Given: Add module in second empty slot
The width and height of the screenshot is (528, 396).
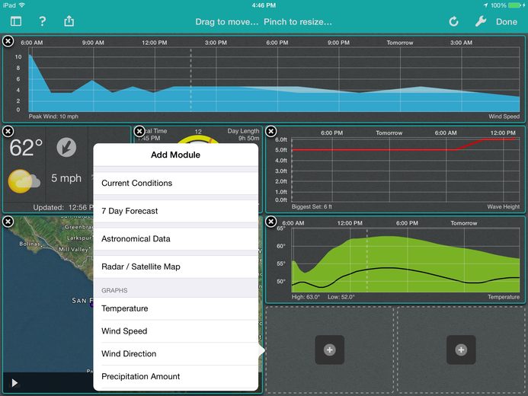Looking at the screenshot, I should (461, 350).
